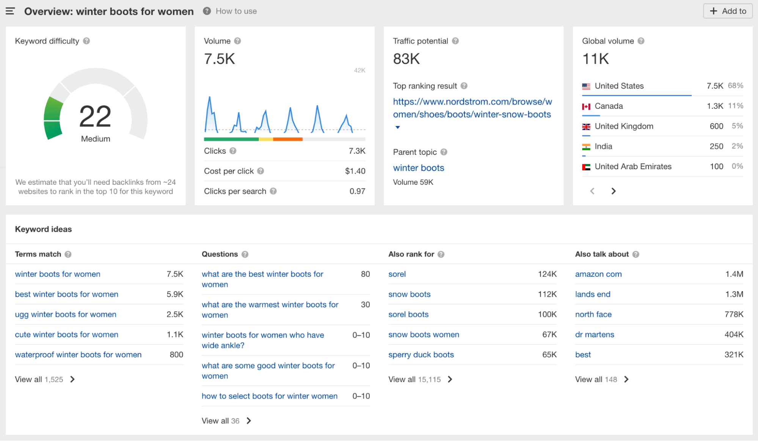Click the orange segment of clicks distribution bar
Image resolution: width=758 pixels, height=441 pixels.
(x=288, y=139)
